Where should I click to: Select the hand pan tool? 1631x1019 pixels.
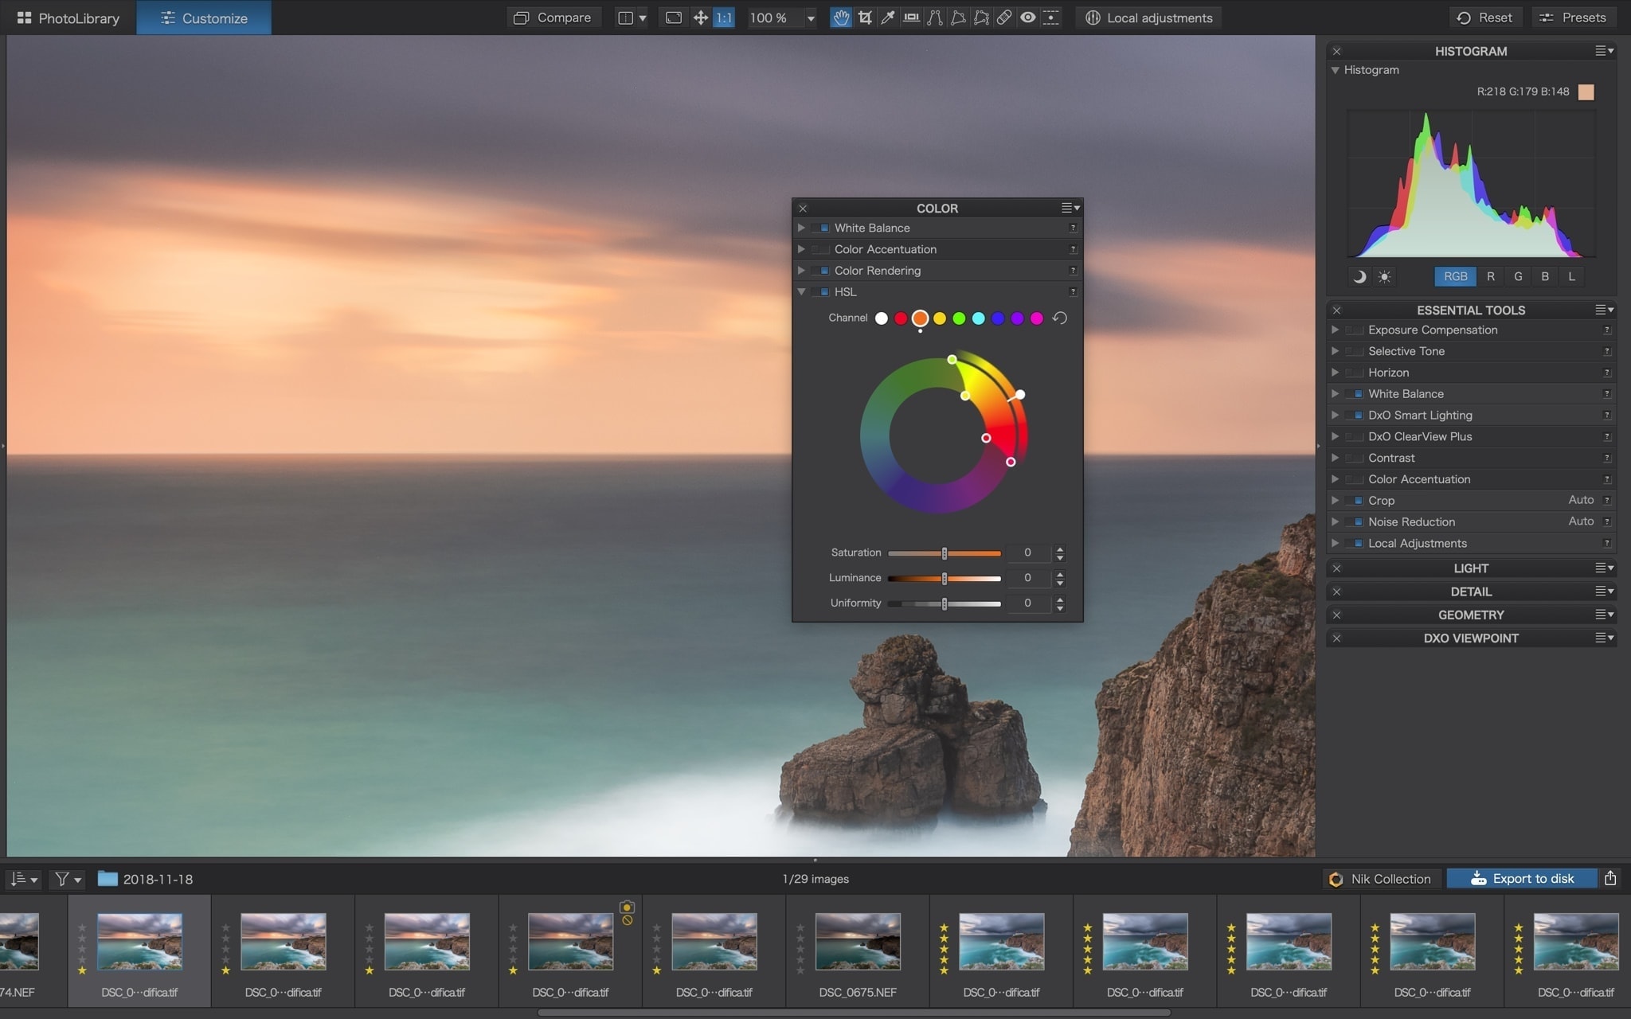(x=841, y=18)
